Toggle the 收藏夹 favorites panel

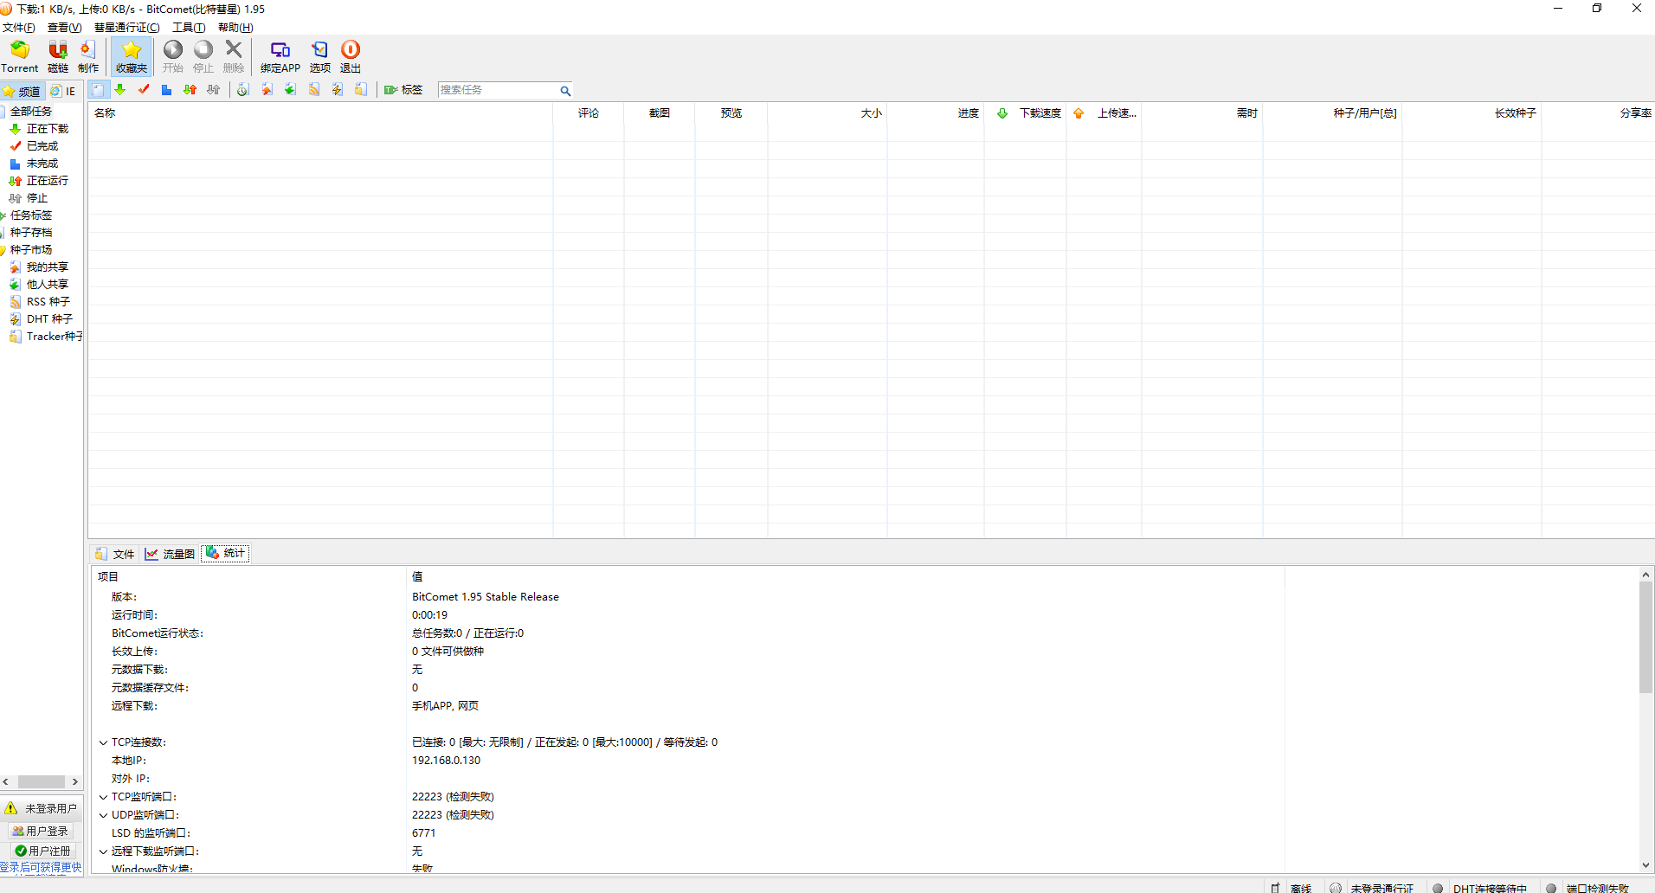pos(132,56)
